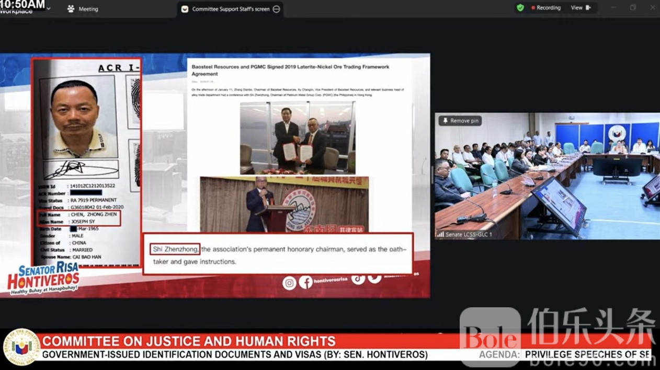This screenshot has width=660, height=370.
Task: Select the Committee Support Staff's screen tab
Action: click(231, 9)
